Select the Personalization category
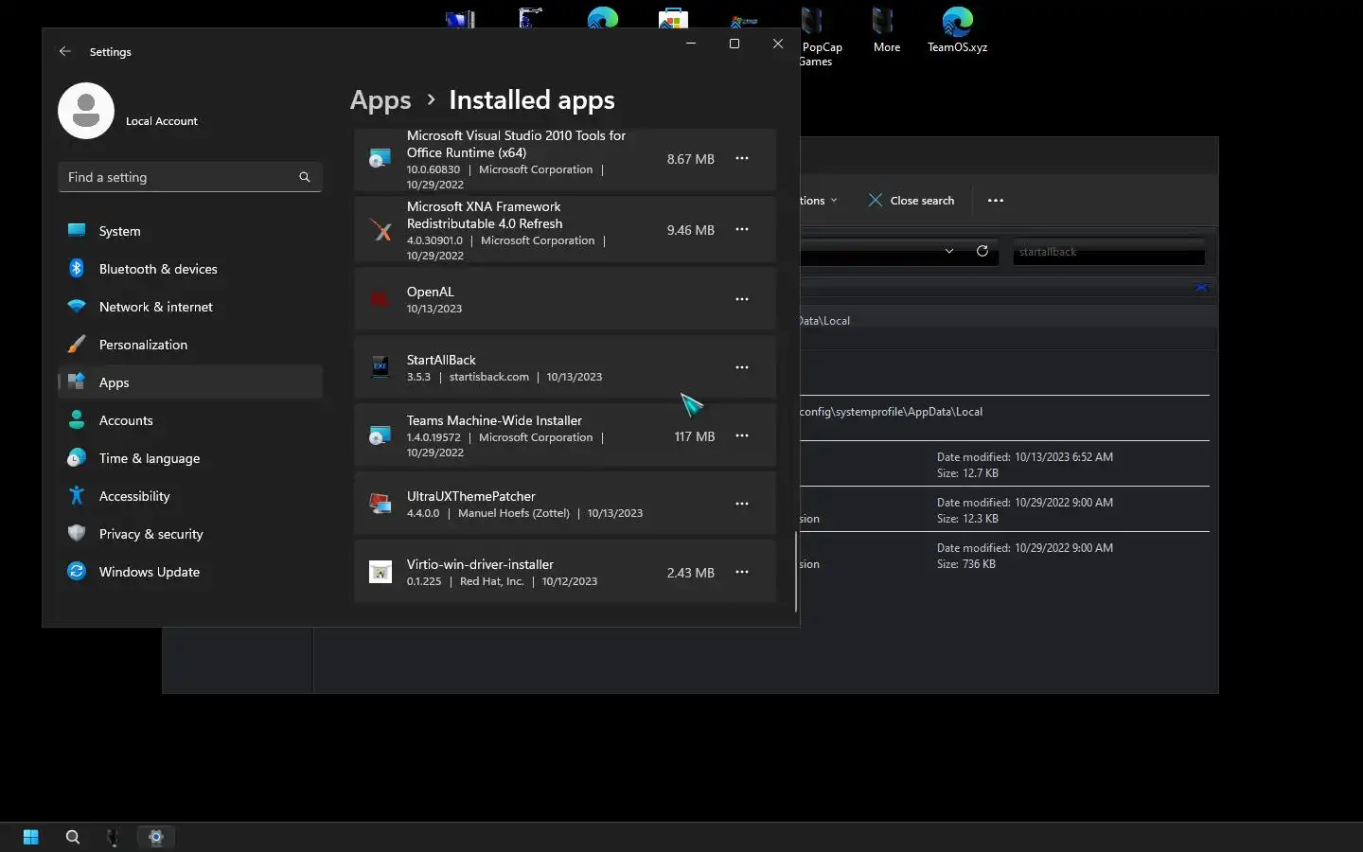This screenshot has width=1363, height=852. (x=190, y=345)
